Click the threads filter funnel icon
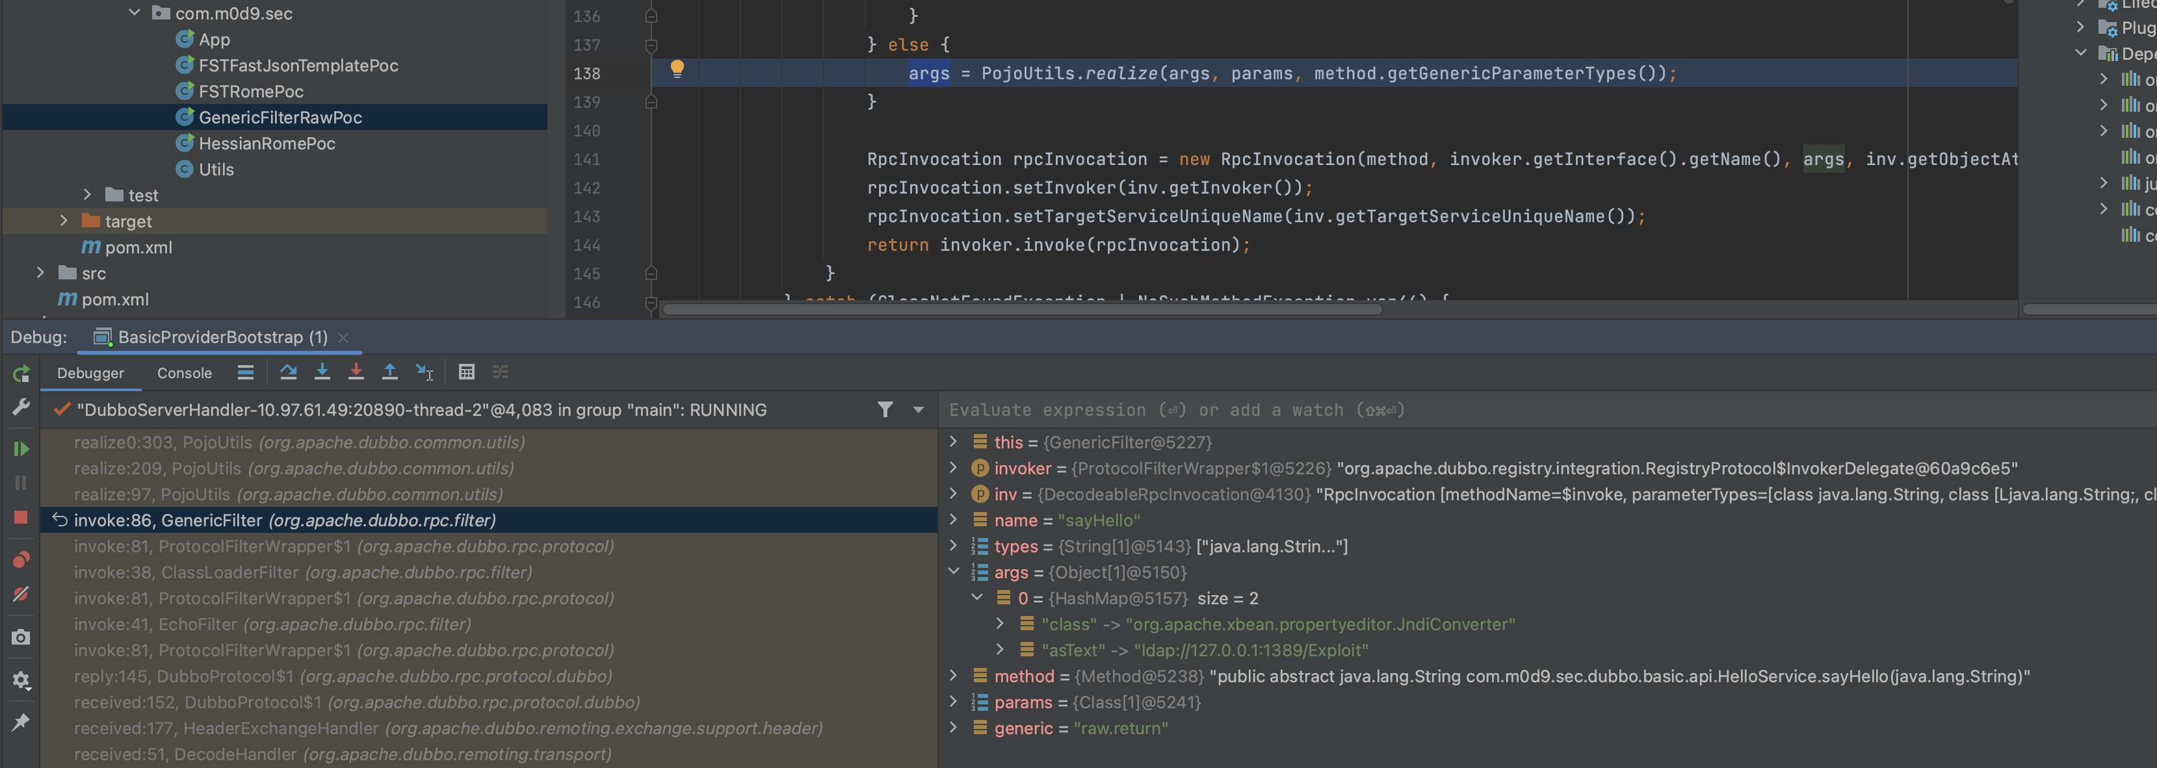The image size is (2157, 768). point(885,409)
